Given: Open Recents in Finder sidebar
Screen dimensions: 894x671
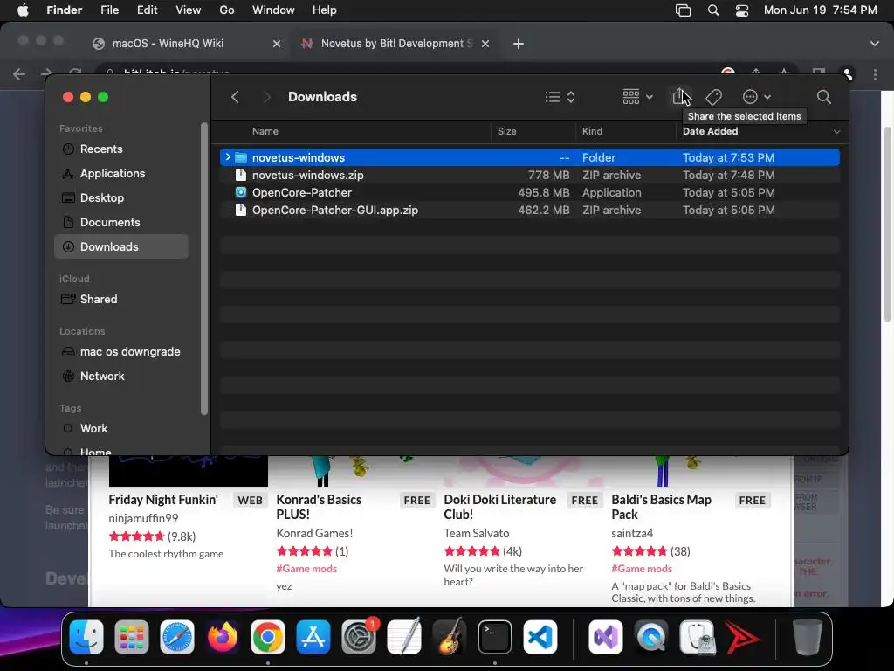Looking at the screenshot, I should pyautogui.click(x=121, y=149).
